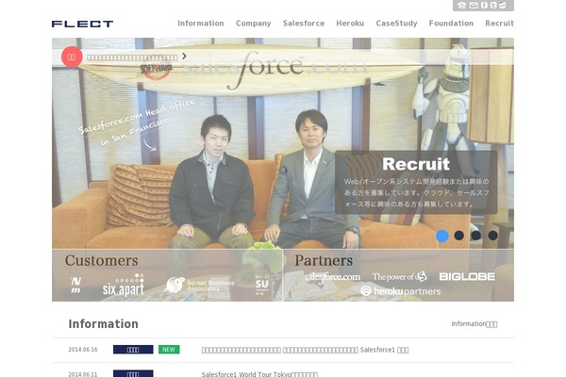The image size is (566, 377).
Task: Open the Facebook icon in header
Action: tap(484, 5)
